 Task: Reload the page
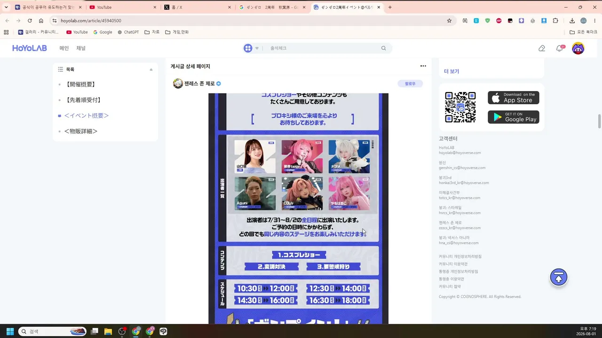click(x=30, y=21)
